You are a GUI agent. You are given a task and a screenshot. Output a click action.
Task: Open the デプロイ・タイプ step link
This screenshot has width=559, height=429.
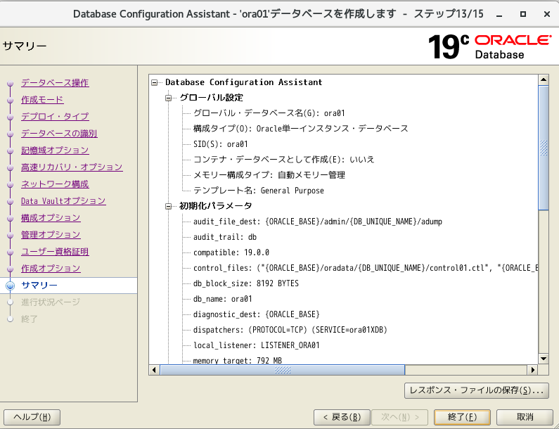[x=55, y=116]
